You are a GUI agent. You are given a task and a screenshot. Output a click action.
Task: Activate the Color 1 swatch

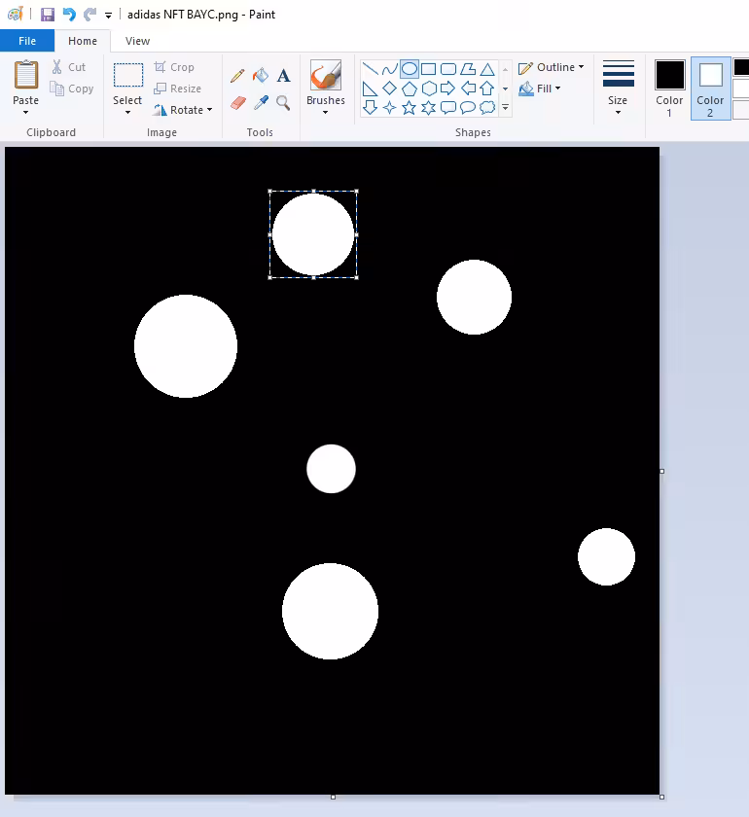[x=669, y=89]
